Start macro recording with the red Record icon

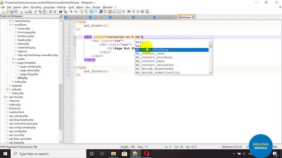pos(129,12)
